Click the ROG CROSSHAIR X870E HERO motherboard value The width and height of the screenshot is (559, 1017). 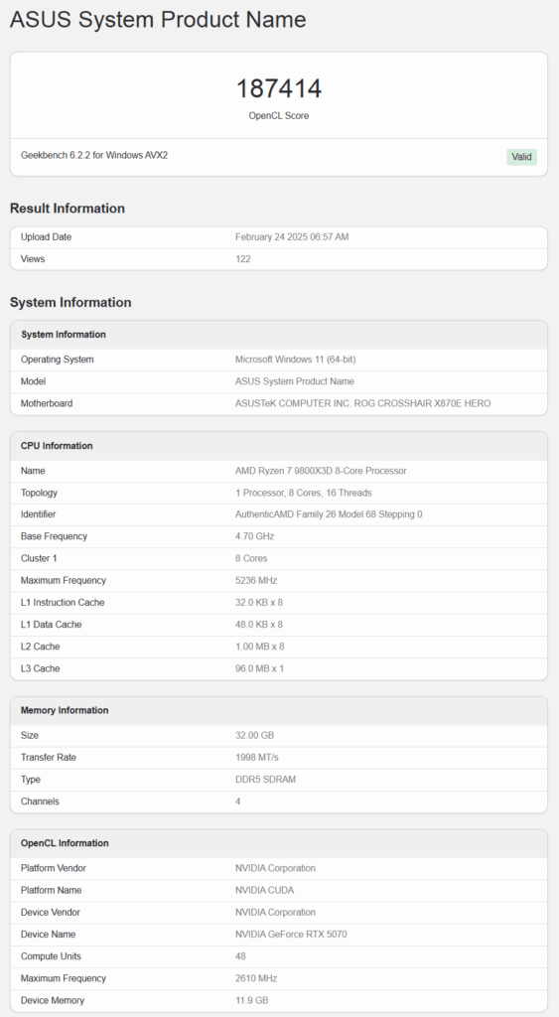pyautogui.click(x=363, y=403)
